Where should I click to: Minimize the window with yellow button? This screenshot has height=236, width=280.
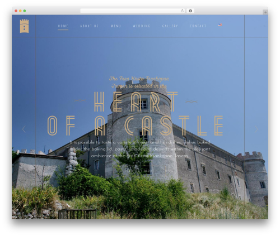tap(20, 11)
